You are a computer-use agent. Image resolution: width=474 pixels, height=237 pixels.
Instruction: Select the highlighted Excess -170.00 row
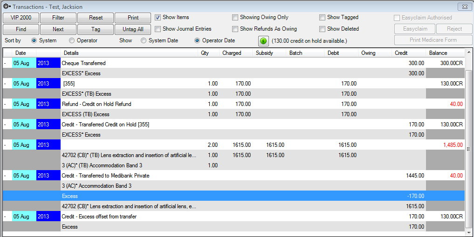(x=234, y=196)
